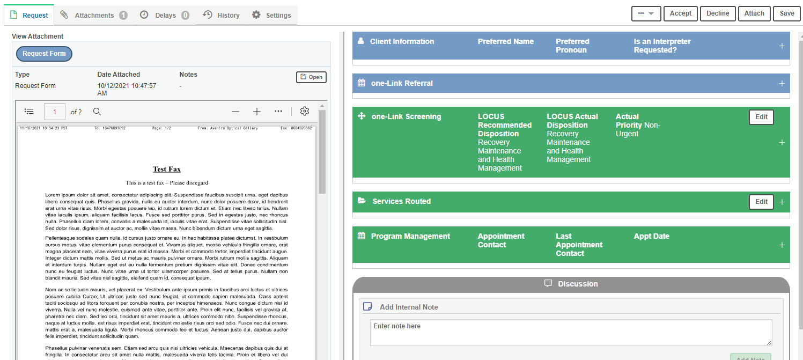The image size is (803, 360).
Task: Open the ellipsis dropdown in the top toolbar
Action: [646, 13]
